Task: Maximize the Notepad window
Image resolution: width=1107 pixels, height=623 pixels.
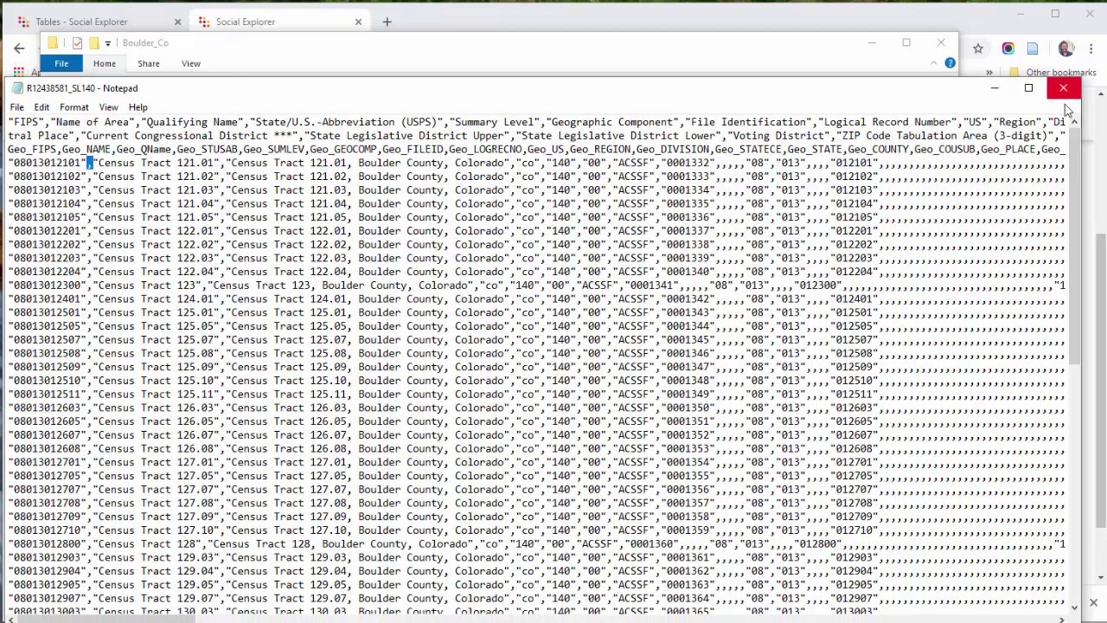Action: point(1028,88)
